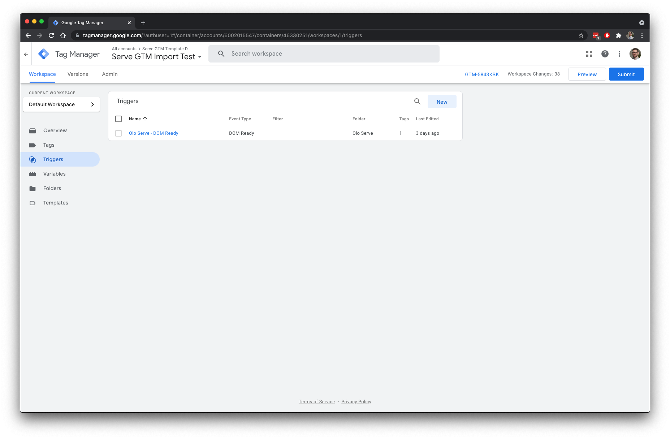This screenshot has height=439, width=670.
Task: Toggle the select-all checkbox in Triggers header
Action: tap(118, 119)
